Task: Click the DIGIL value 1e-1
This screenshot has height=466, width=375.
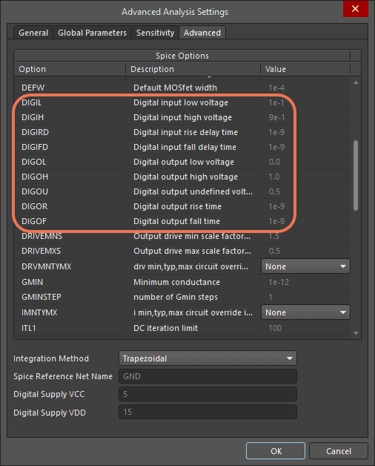Action: [276, 103]
